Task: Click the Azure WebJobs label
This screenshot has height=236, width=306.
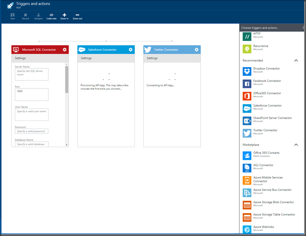Action: click(264, 227)
